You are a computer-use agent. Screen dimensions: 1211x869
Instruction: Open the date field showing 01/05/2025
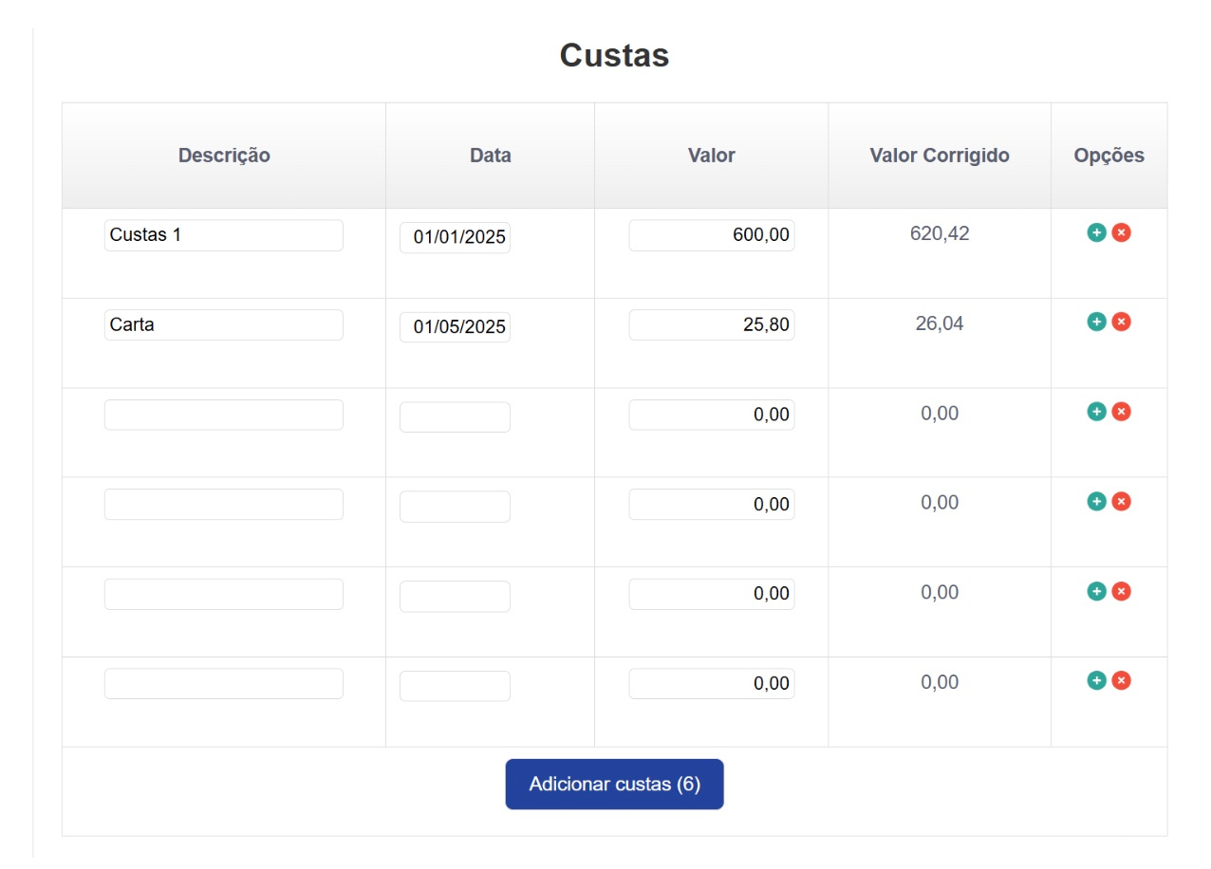click(x=455, y=327)
